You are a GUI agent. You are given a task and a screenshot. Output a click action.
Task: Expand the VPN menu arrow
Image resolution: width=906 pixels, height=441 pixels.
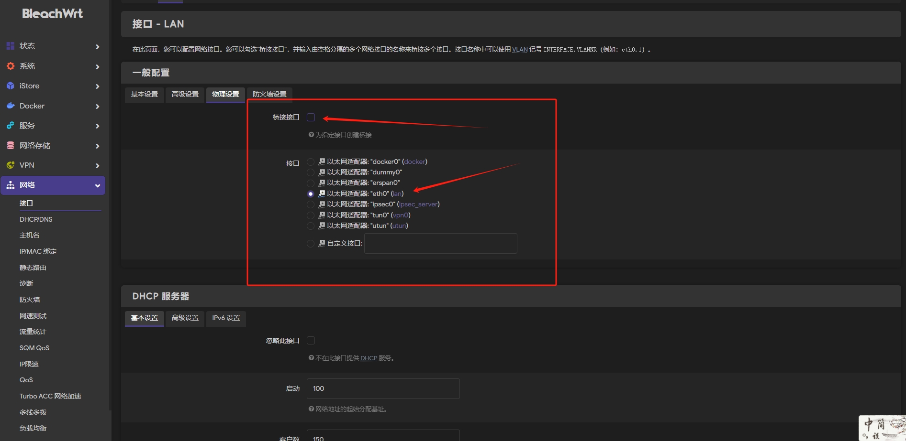tap(98, 166)
